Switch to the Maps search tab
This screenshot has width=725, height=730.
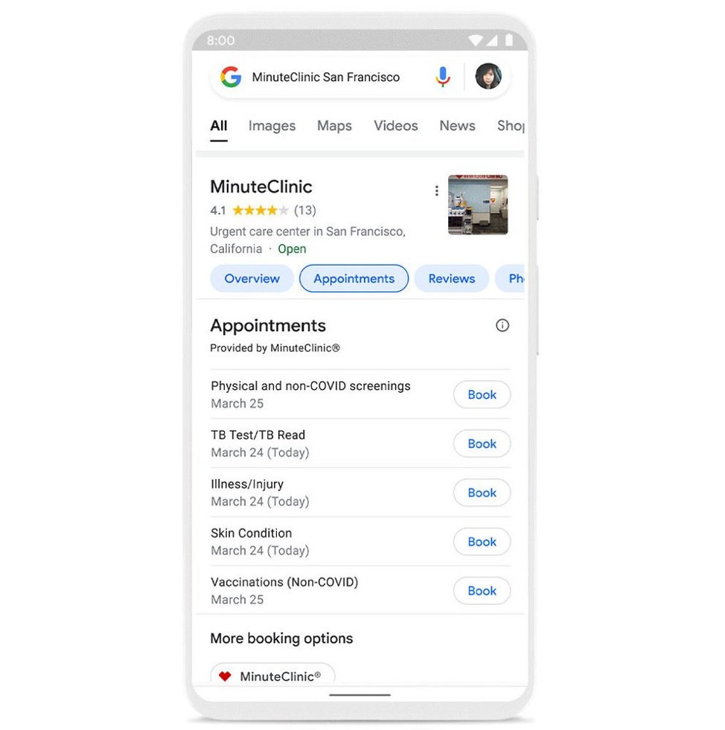[x=334, y=126]
